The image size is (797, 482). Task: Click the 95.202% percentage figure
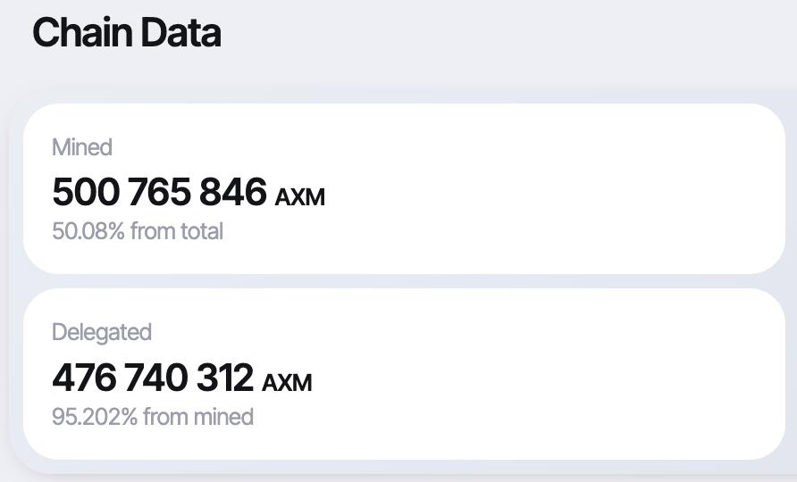tap(95, 417)
